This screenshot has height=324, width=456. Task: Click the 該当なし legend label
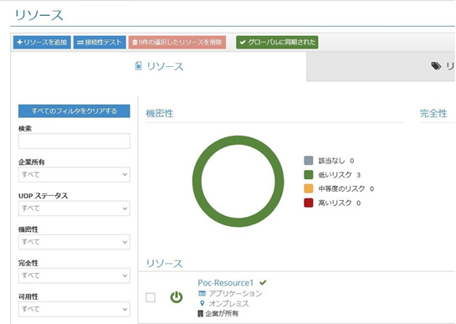331,161
